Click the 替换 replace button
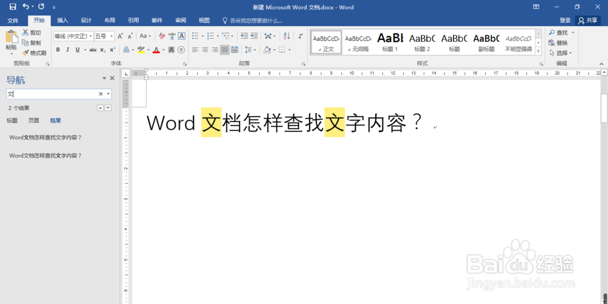The width and height of the screenshot is (608, 304). tap(558, 43)
